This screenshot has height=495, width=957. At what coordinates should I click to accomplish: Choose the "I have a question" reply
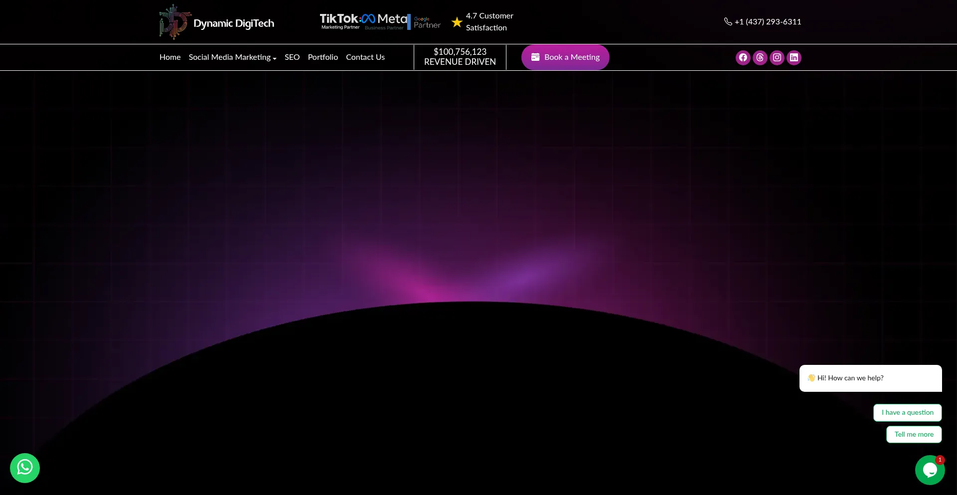[907, 413]
